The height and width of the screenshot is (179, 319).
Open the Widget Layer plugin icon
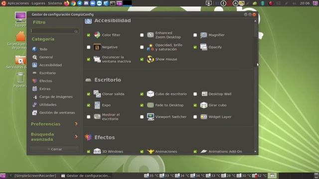point(204,117)
